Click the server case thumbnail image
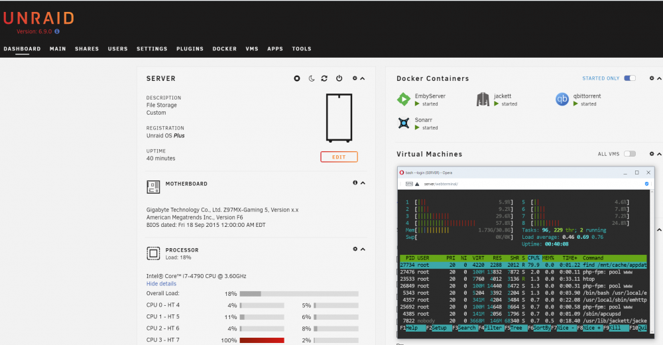This screenshot has height=345, width=663. 339,117
